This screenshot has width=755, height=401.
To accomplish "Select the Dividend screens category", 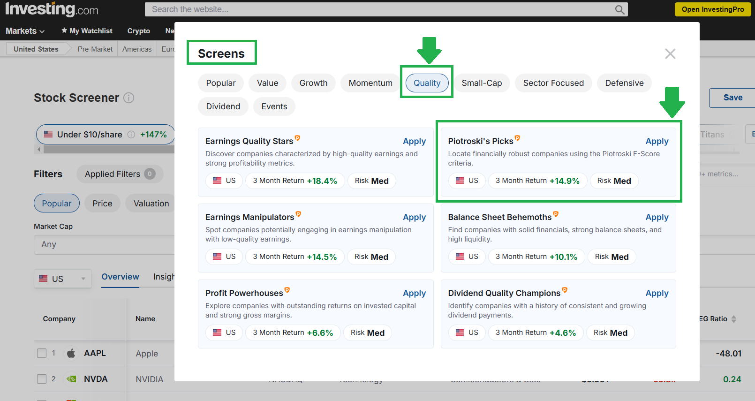I will [x=223, y=106].
